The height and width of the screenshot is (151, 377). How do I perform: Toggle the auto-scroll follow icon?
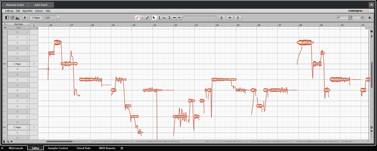25,18
